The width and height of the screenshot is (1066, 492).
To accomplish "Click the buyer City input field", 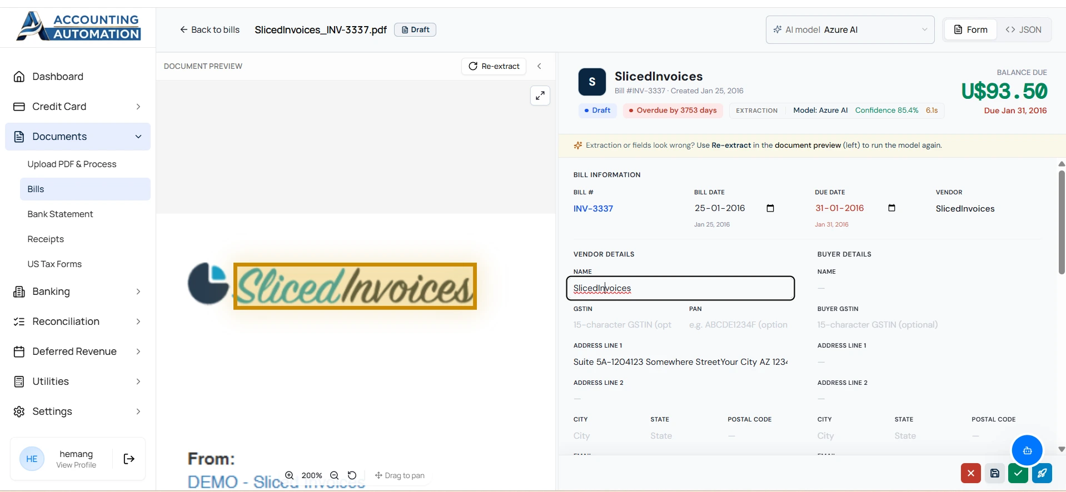I will point(849,436).
